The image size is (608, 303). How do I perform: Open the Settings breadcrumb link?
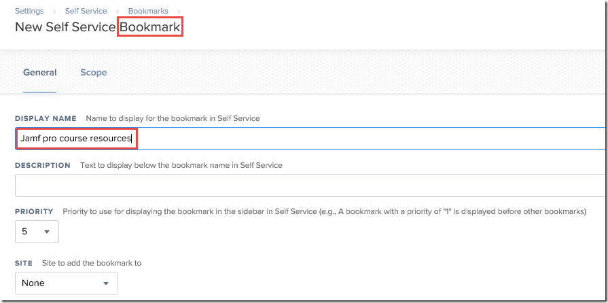pyautogui.click(x=29, y=11)
